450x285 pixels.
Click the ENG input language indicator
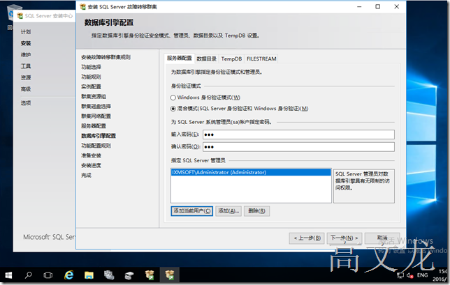pyautogui.click(x=422, y=275)
